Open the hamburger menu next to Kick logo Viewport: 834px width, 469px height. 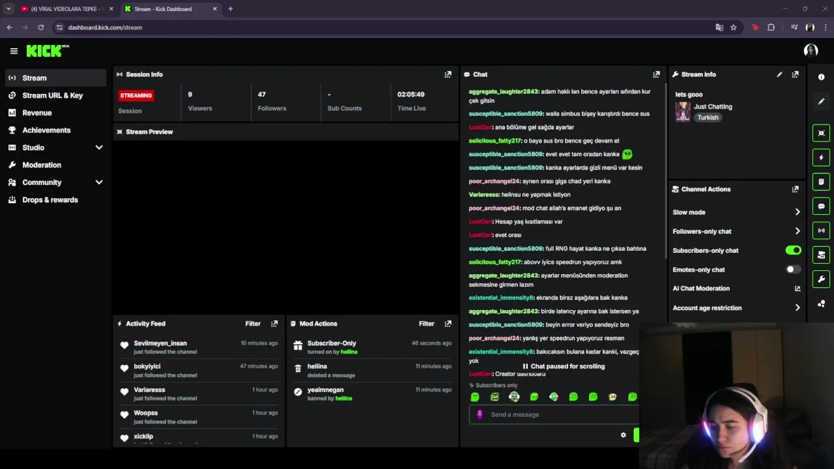click(x=14, y=51)
